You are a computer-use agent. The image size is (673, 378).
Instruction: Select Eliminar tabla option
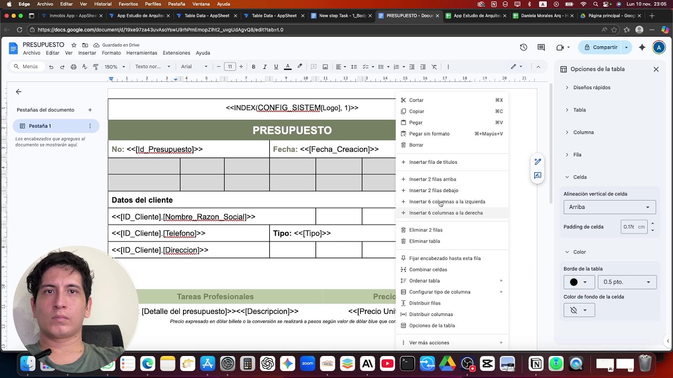[x=452, y=241]
